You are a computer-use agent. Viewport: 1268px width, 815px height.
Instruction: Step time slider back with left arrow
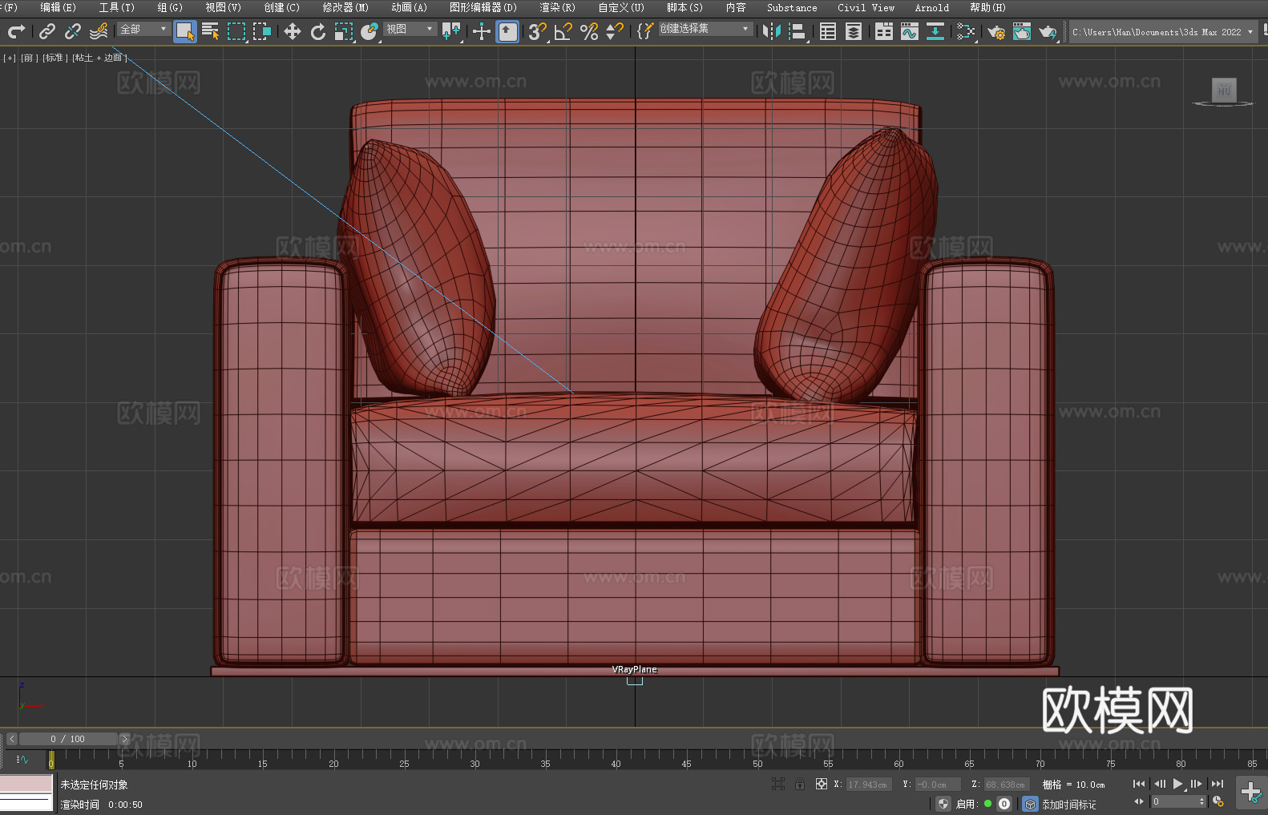pos(11,739)
